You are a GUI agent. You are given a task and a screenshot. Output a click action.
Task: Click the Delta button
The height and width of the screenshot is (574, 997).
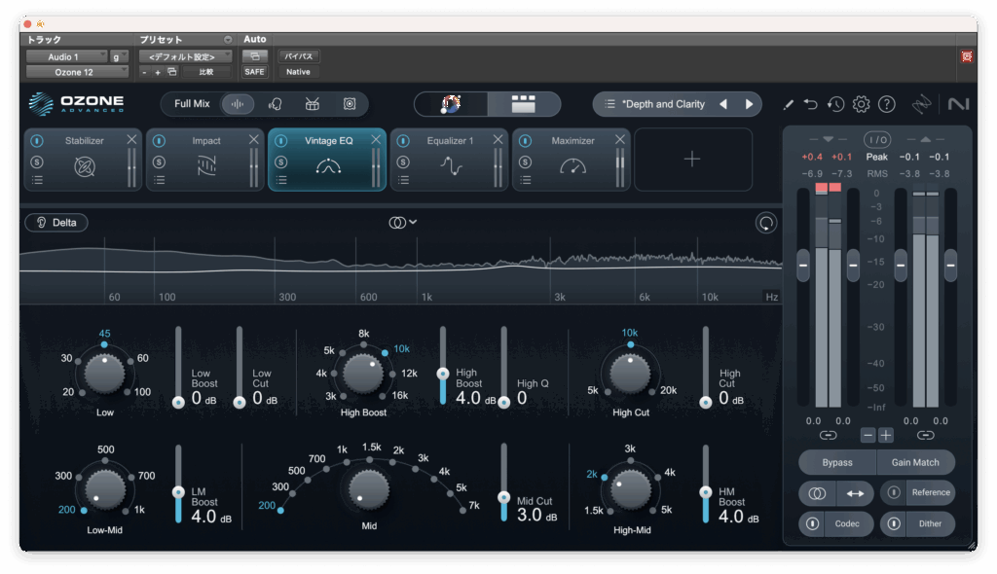[56, 223]
